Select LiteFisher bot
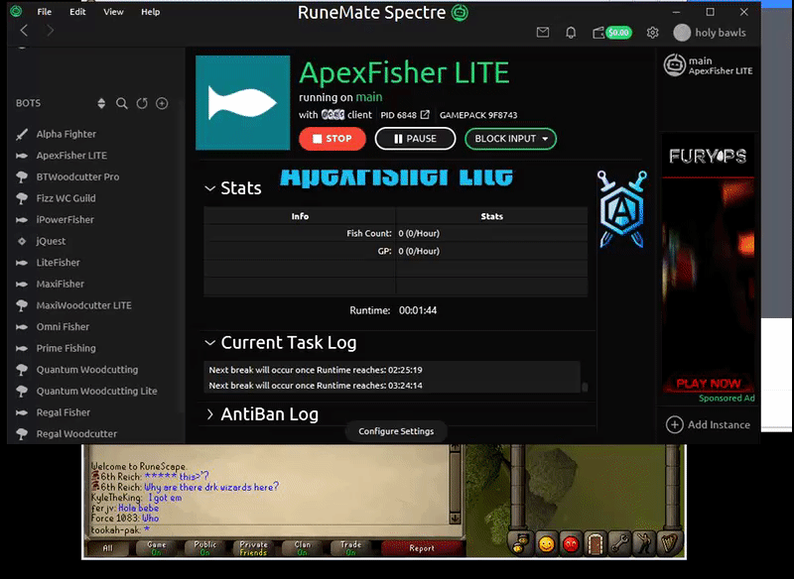Screen dimensions: 794x579 [59, 263]
